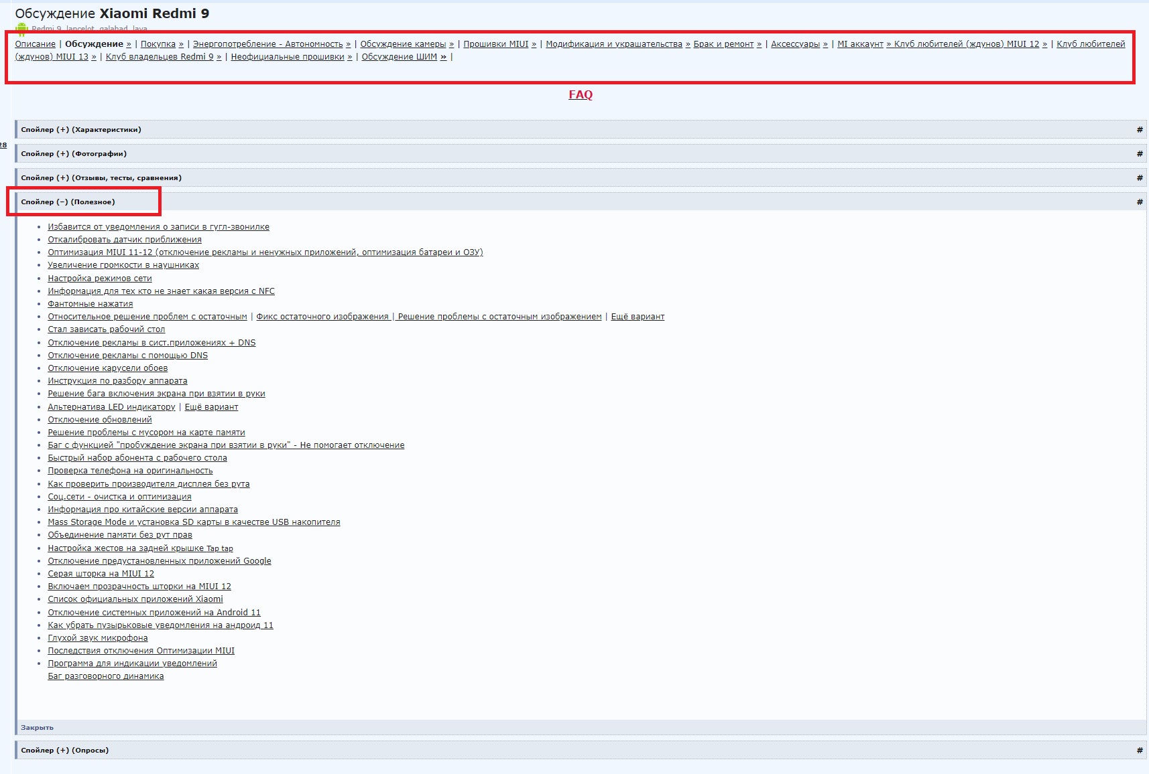Screen dimensions: 1149x774
Task: Click the # anchor on the Полезное spoiler
Action: [1140, 202]
